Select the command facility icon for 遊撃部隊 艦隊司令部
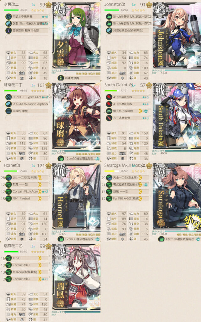 point(8,31)
